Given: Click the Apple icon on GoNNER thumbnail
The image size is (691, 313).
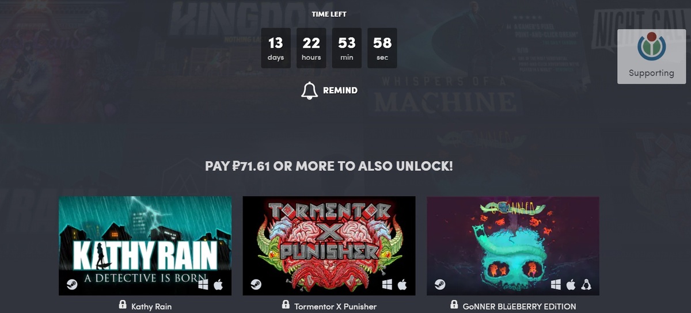Looking at the screenshot, I should tap(571, 284).
